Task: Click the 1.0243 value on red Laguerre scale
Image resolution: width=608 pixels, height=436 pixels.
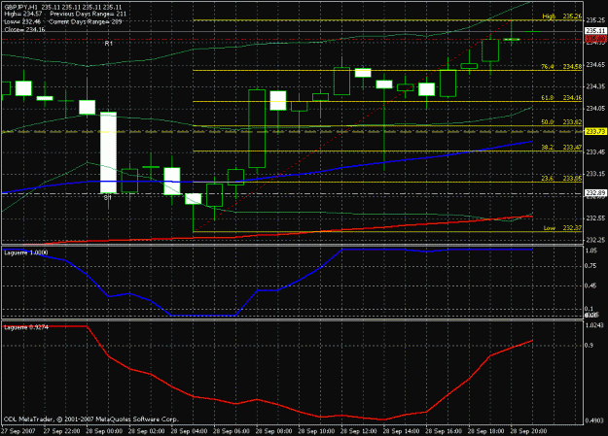Action: pyautogui.click(x=595, y=325)
